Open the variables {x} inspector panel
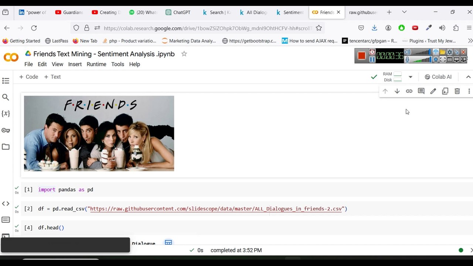473x266 pixels. point(6,113)
